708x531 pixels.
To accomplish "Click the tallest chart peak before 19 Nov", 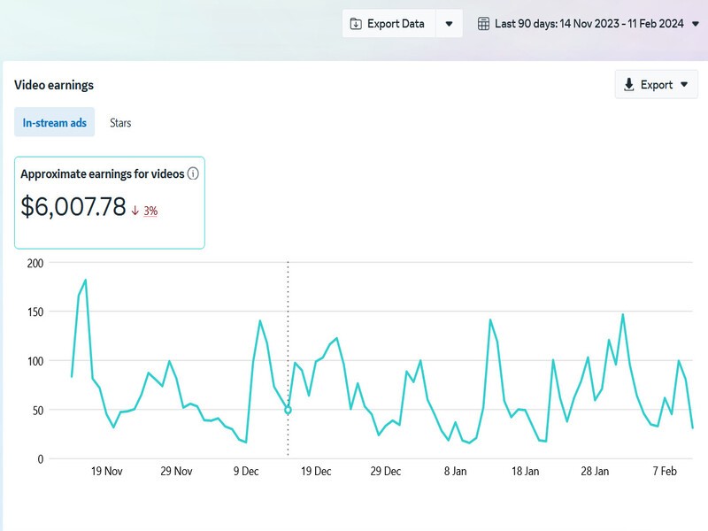I will coord(85,281).
